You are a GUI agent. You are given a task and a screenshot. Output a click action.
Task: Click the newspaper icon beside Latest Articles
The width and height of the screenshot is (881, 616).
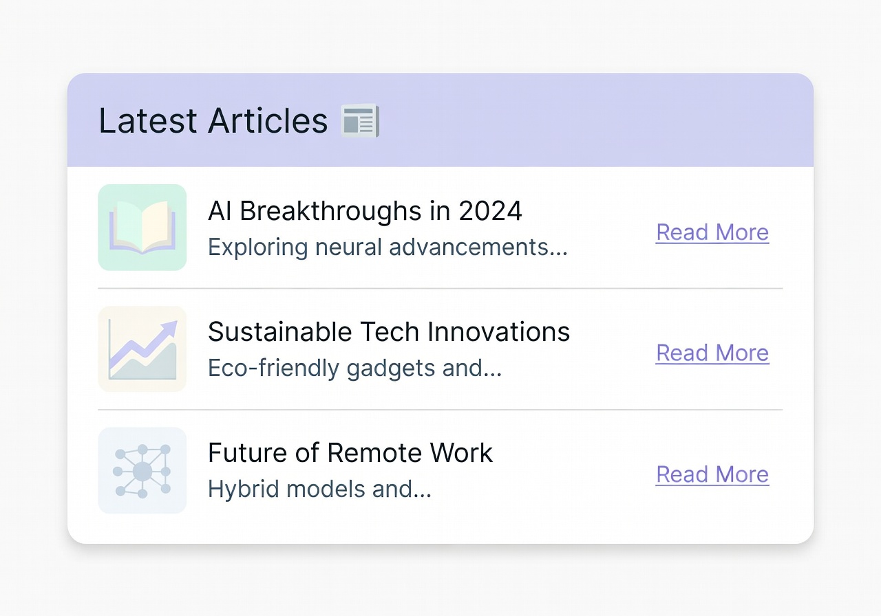(x=361, y=121)
